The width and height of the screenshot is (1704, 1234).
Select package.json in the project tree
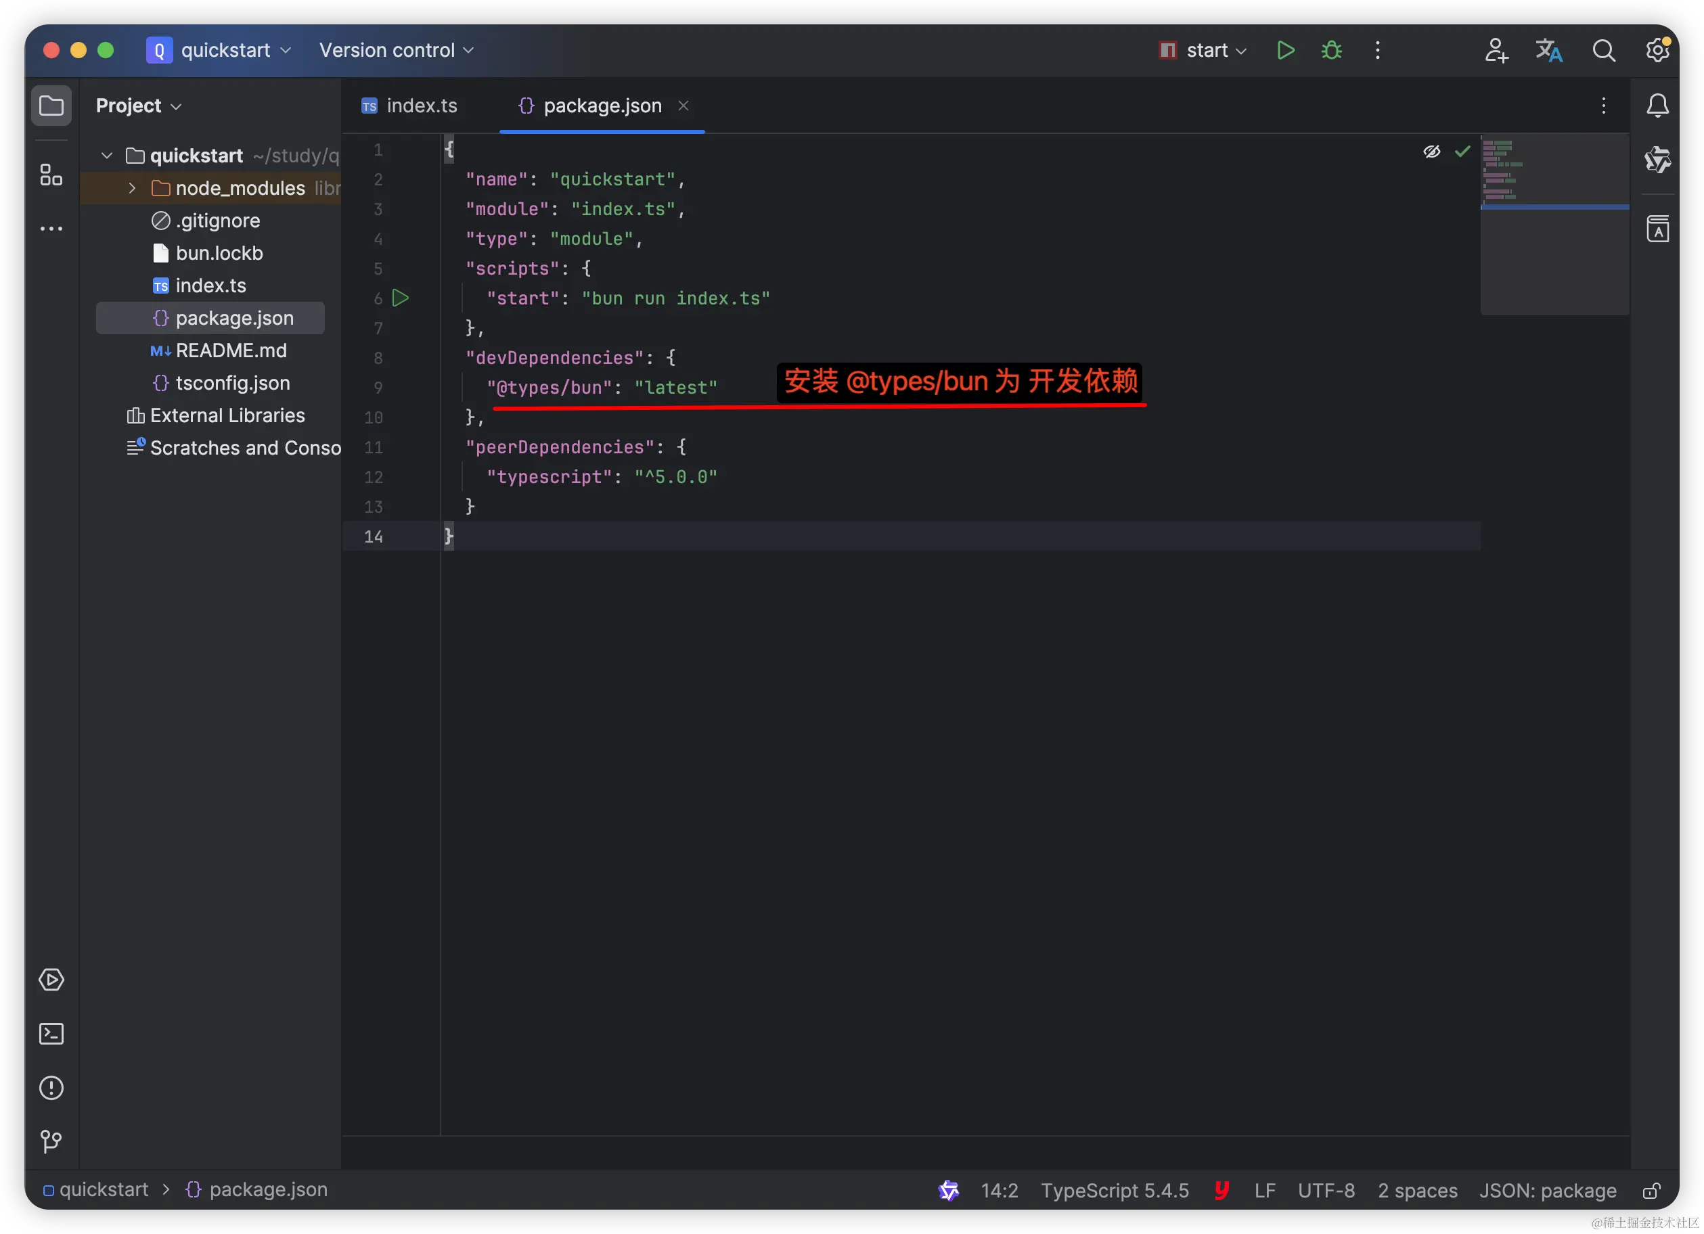pos(210,318)
